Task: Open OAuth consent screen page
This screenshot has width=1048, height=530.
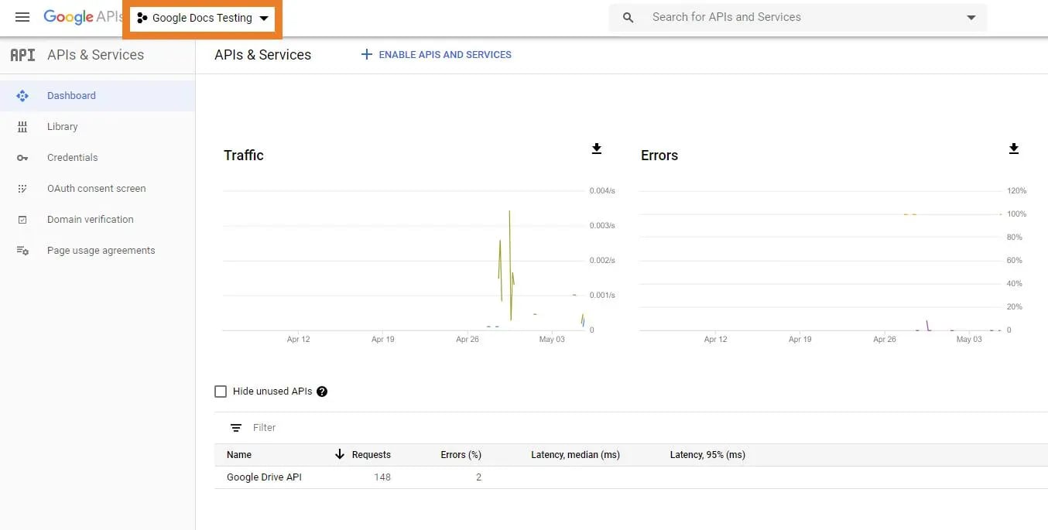Action: (96, 189)
